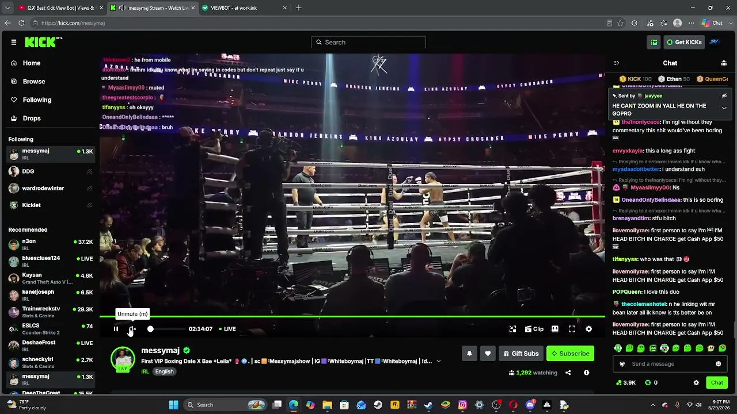This screenshot has height=414, width=737.
Task: Open the 3.9K channel points icon
Action: point(626,383)
